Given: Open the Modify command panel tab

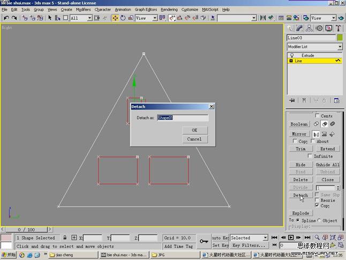Looking at the screenshot, I should pyautogui.click(x=299, y=28).
